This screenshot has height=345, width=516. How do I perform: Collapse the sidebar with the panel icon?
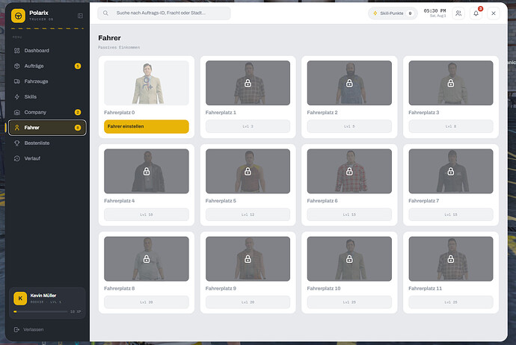(x=80, y=16)
